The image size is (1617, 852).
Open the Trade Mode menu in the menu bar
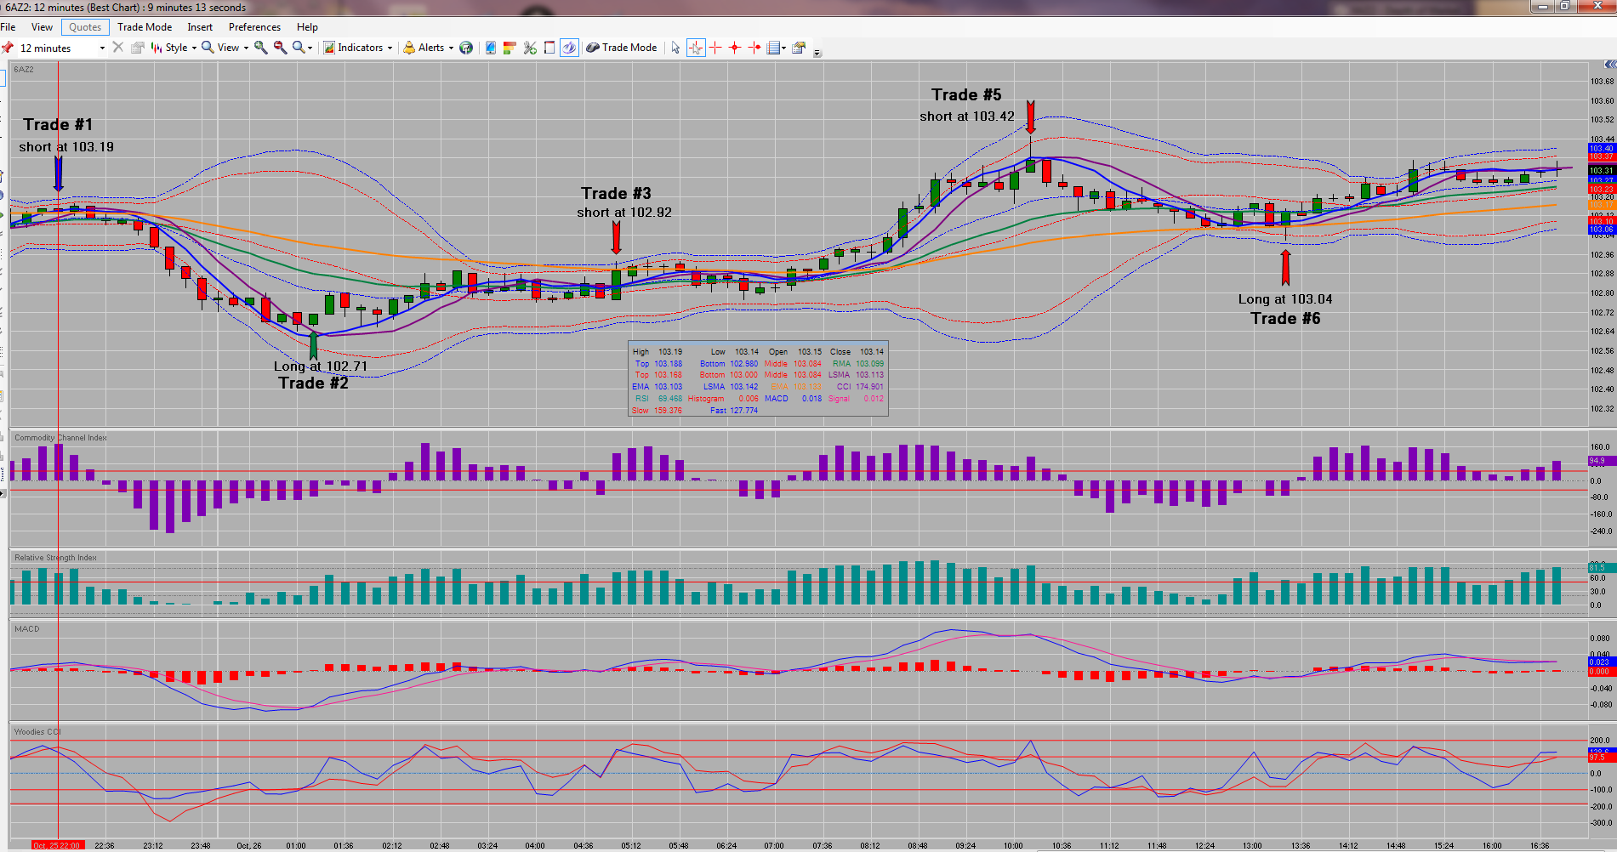[145, 27]
